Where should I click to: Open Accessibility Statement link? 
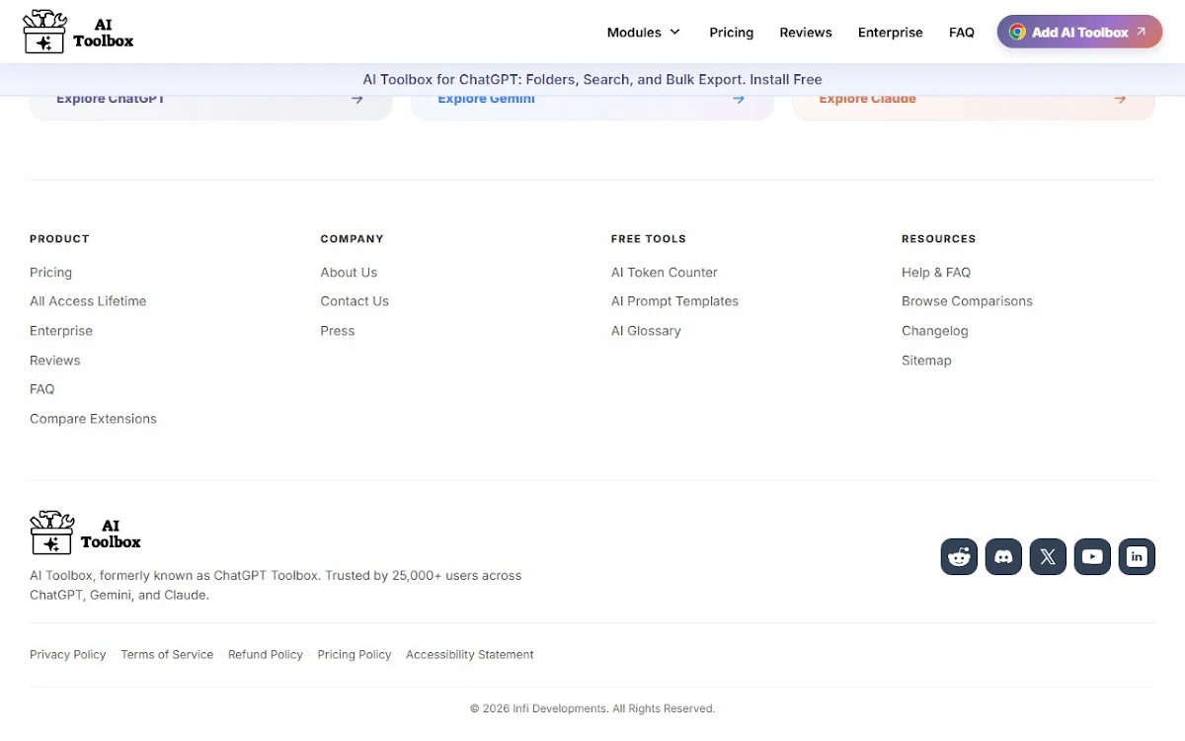(x=470, y=655)
